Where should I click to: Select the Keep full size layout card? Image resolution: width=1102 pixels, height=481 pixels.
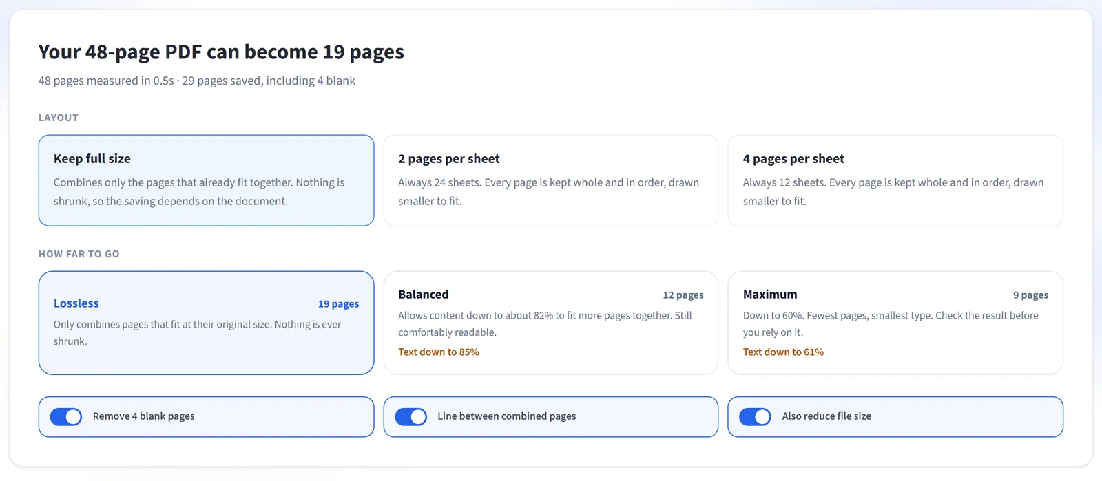(x=206, y=180)
